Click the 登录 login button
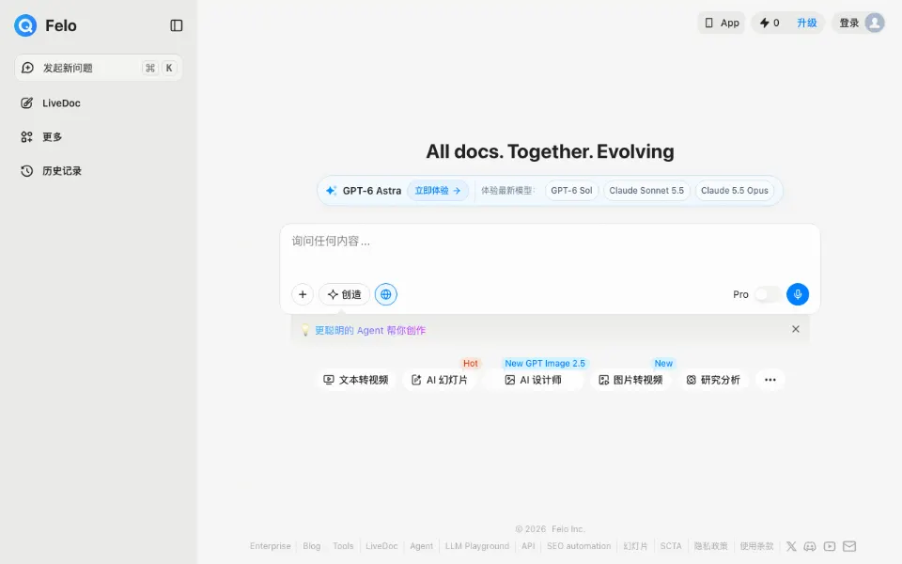Image resolution: width=902 pixels, height=564 pixels. (x=849, y=23)
